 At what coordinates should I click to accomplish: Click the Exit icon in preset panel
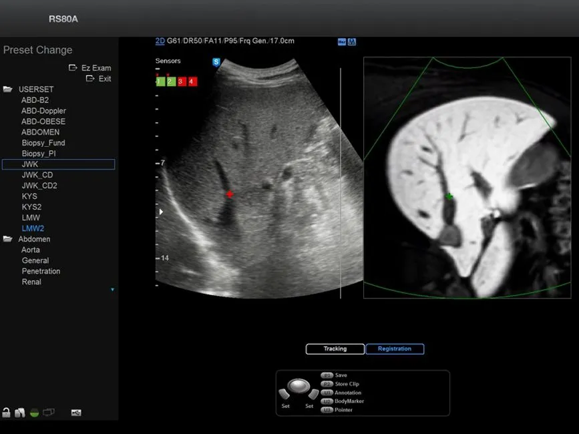90,79
